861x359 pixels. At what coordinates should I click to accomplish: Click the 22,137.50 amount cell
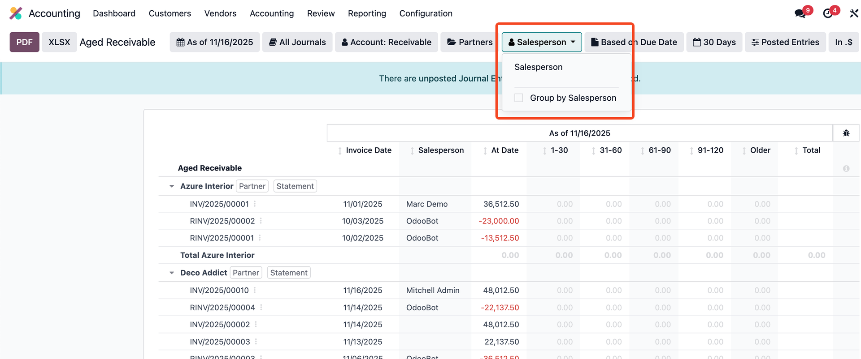click(x=502, y=342)
